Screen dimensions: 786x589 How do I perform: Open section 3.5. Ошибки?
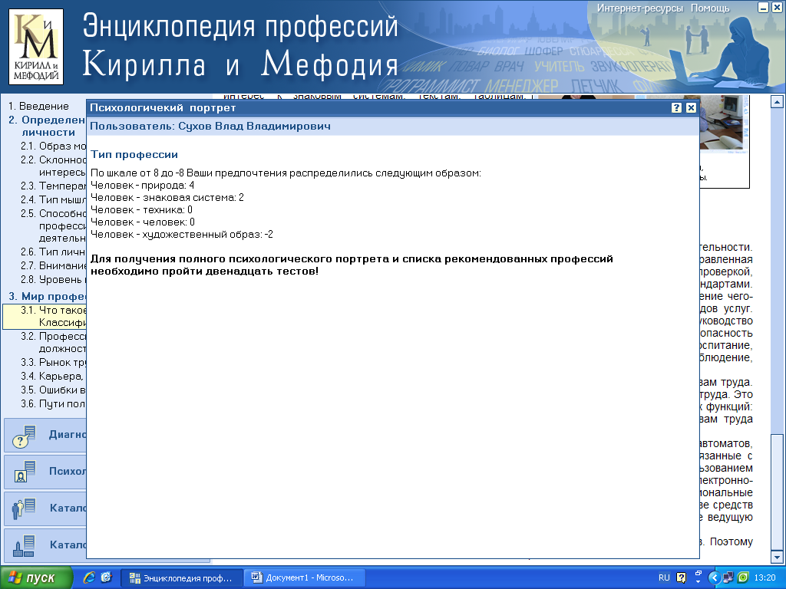pyautogui.click(x=53, y=390)
